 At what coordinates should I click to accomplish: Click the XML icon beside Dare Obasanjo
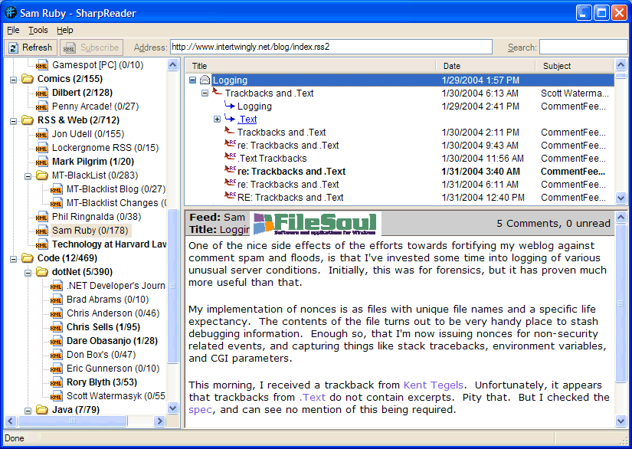56,341
